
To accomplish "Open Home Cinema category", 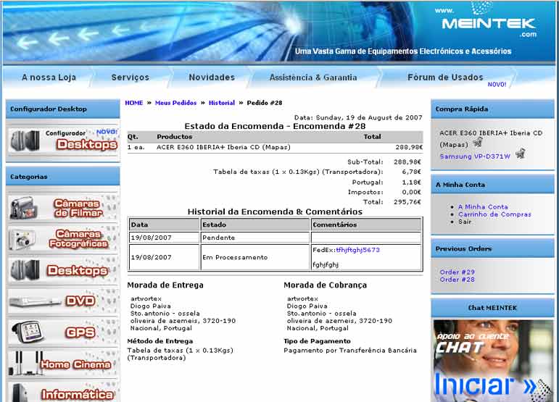I will [x=63, y=363].
